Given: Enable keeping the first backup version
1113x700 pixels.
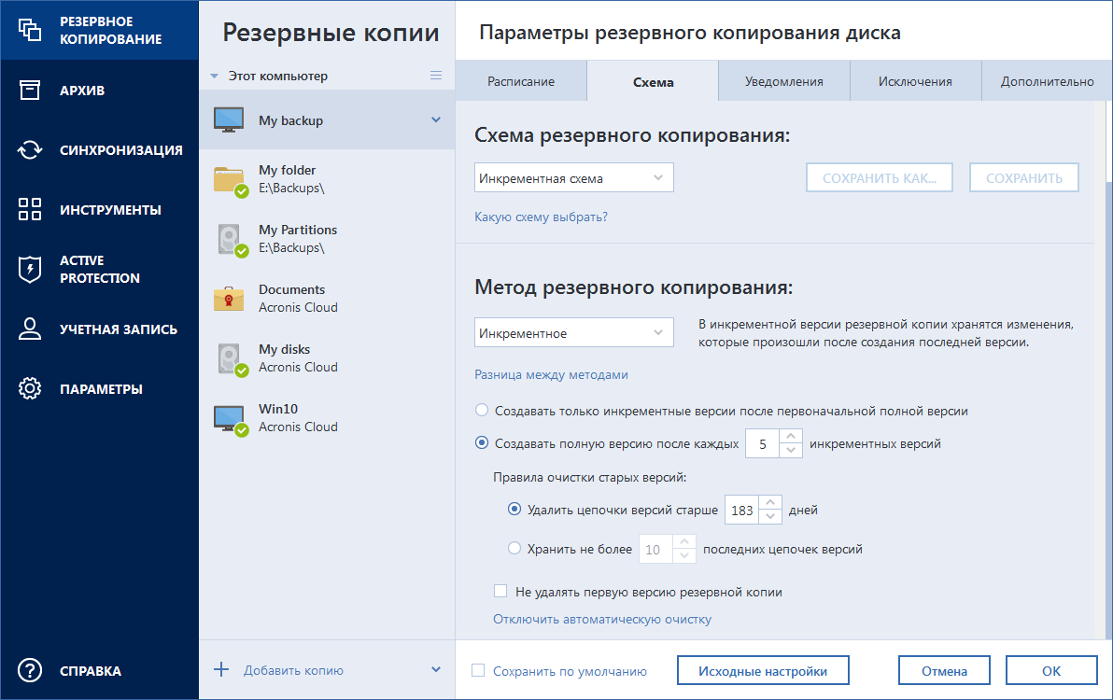Looking at the screenshot, I should (x=500, y=592).
